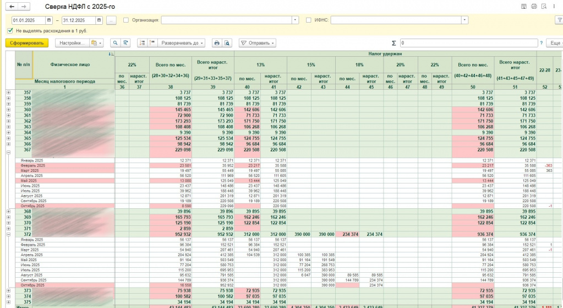Open the 'Разворачивать до' menu

182,43
